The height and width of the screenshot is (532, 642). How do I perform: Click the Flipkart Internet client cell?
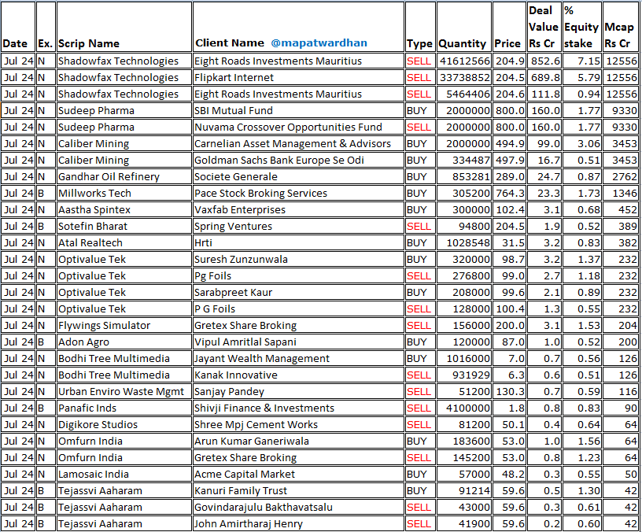point(298,77)
